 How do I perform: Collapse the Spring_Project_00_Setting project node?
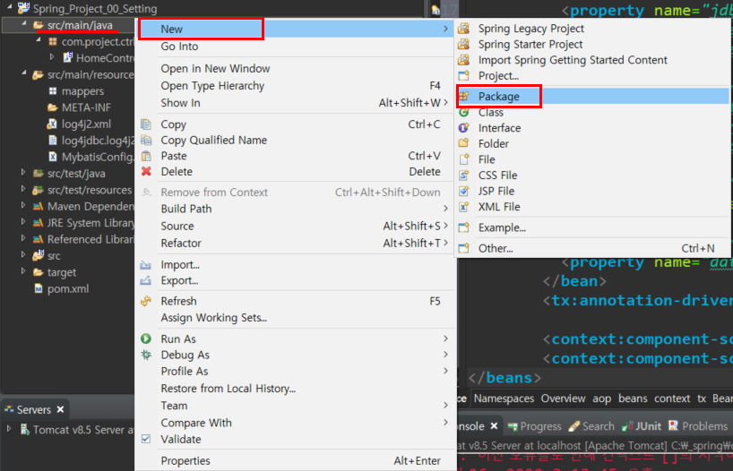[x=9, y=6]
